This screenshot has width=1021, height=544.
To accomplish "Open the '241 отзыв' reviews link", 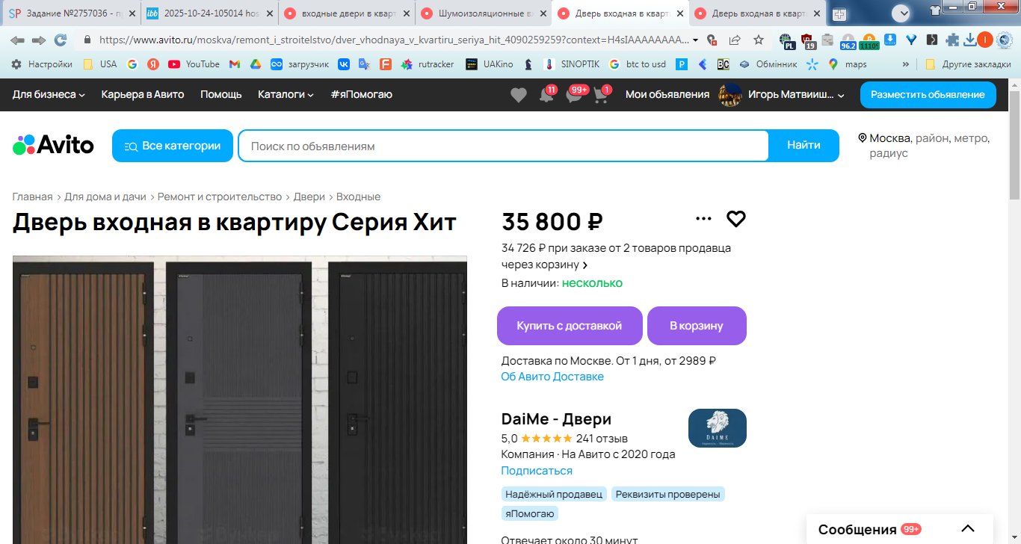I will (602, 439).
